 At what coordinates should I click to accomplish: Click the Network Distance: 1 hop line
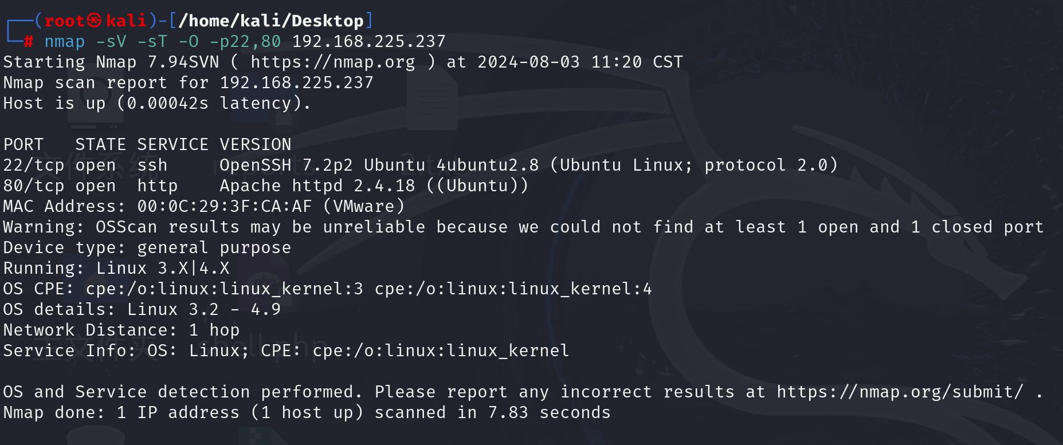coord(121,330)
